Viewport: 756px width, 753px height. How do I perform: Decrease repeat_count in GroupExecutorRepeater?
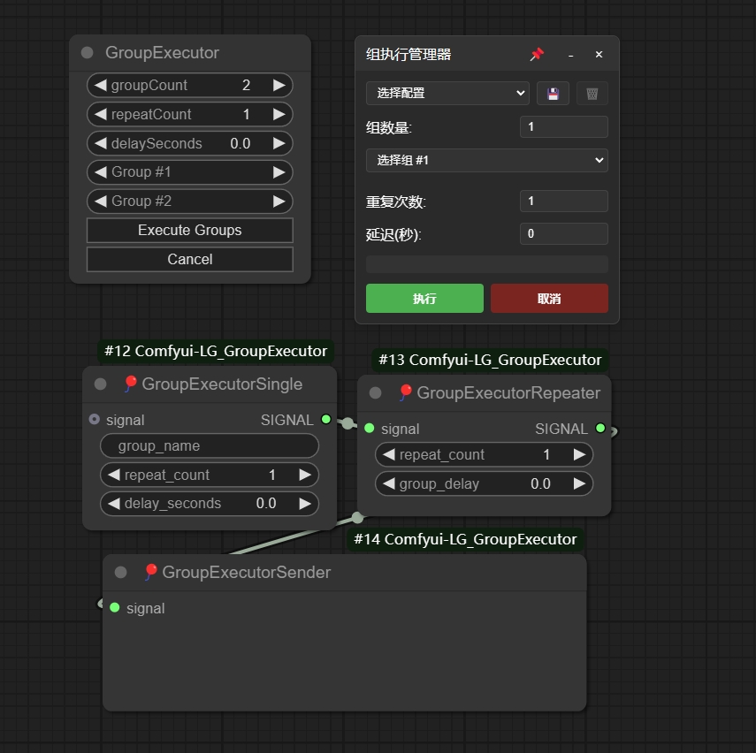pos(388,454)
